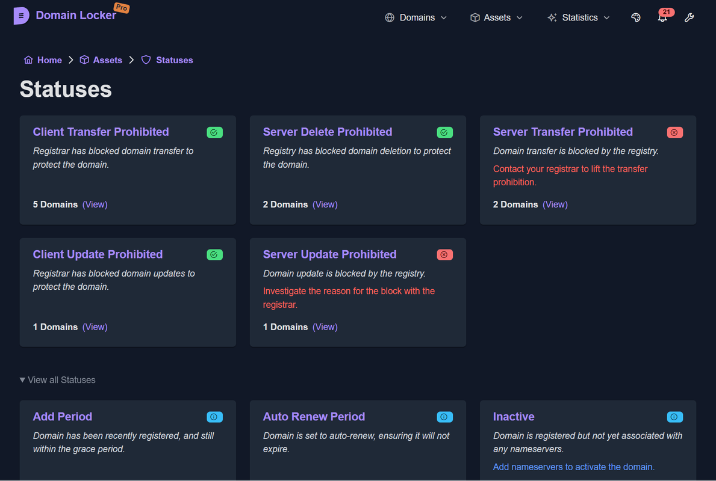This screenshot has width=716, height=481.
Task: View the 5 Client Transfer Prohibited domains
Action: pyautogui.click(x=95, y=204)
